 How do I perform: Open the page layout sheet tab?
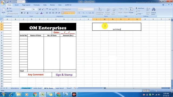click(60, 88)
